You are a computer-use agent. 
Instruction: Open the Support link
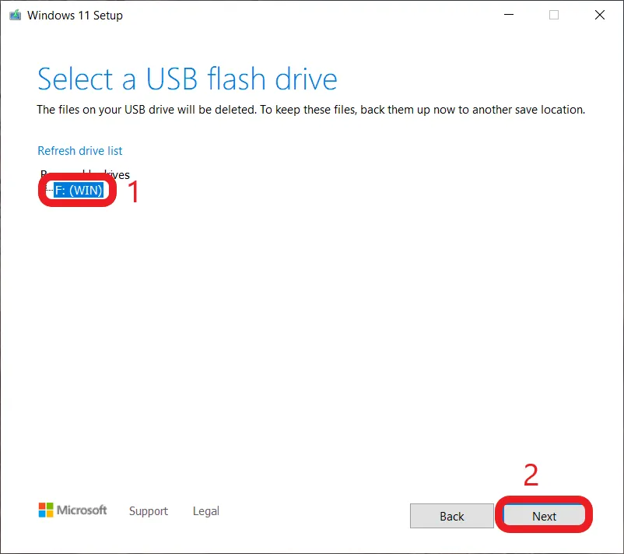pyautogui.click(x=149, y=511)
